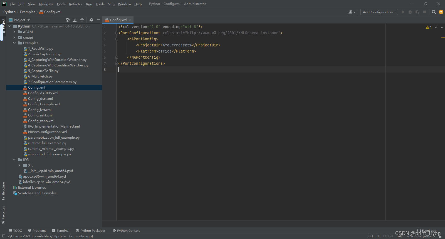
Task: Fold the MAPortConfig tag in gutter
Action: [x=117, y=39]
